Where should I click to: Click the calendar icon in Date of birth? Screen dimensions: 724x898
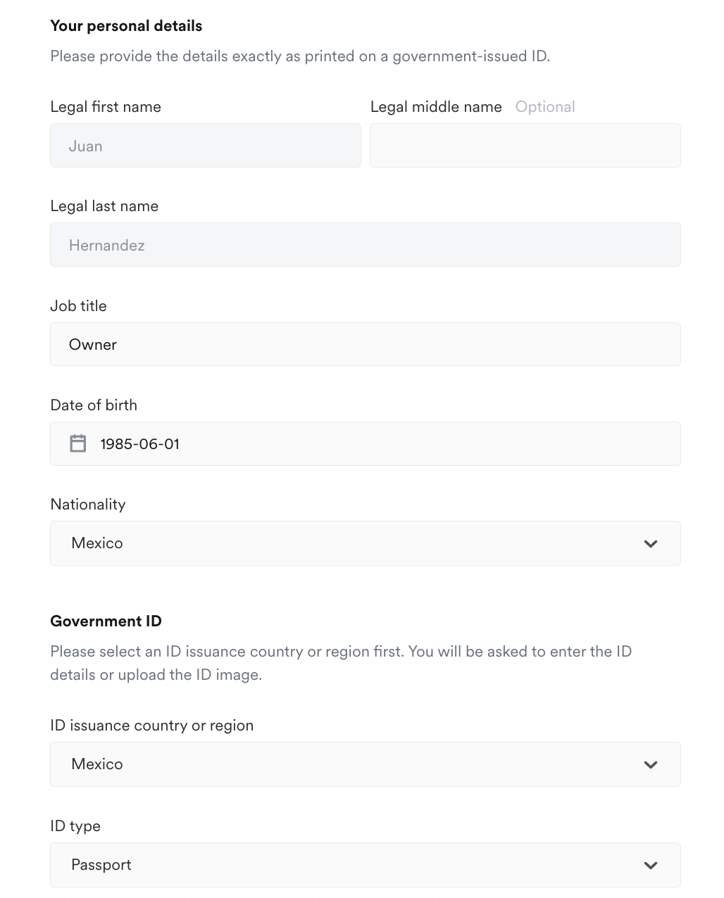point(77,443)
